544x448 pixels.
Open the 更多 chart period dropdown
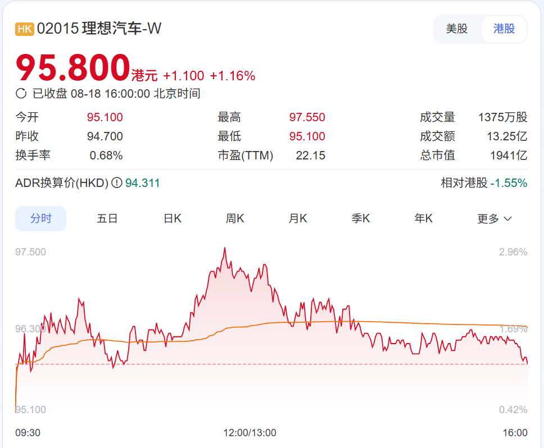tap(495, 218)
